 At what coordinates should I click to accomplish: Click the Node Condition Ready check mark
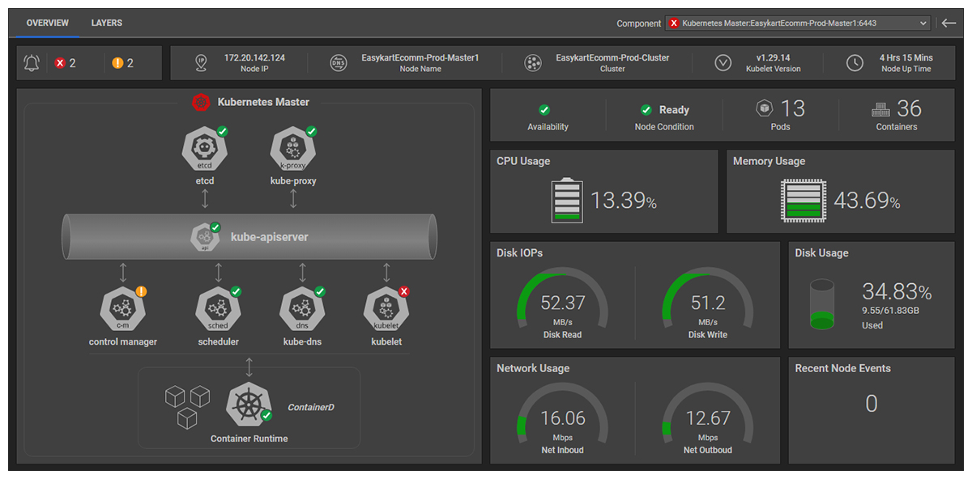646,110
